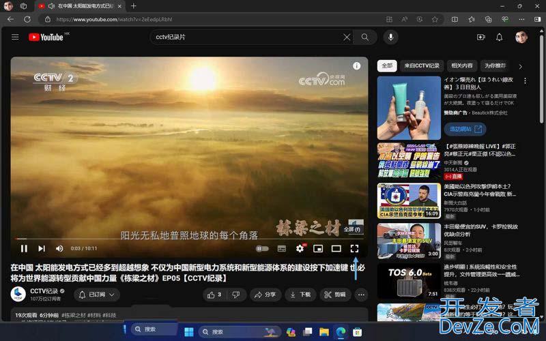Open the cosmetic tube ad thumbnail
This screenshot has height=341, width=546.
(x=409, y=108)
